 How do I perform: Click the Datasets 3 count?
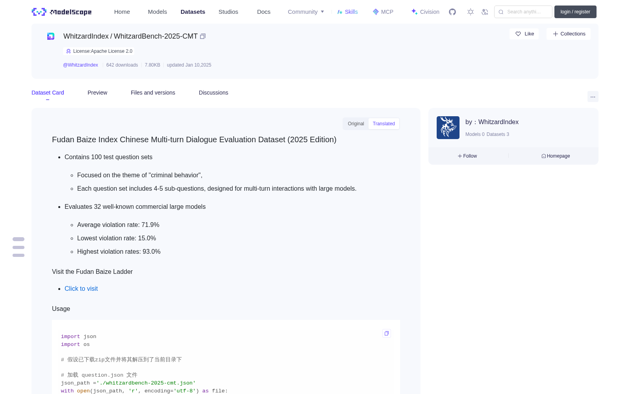[x=498, y=134]
